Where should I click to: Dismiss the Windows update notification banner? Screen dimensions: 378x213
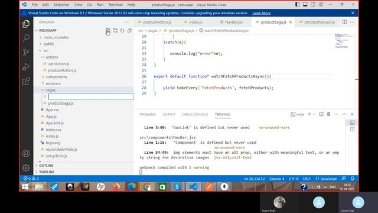click(x=353, y=13)
